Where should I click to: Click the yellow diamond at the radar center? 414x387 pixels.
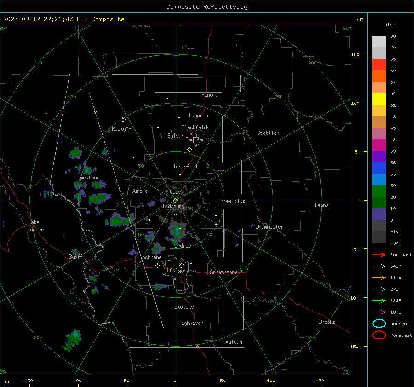tap(175, 200)
